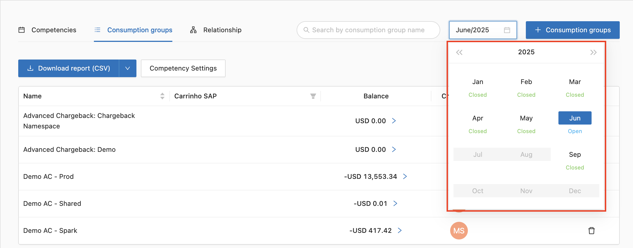Click the calendar icon in the date field

click(x=507, y=30)
